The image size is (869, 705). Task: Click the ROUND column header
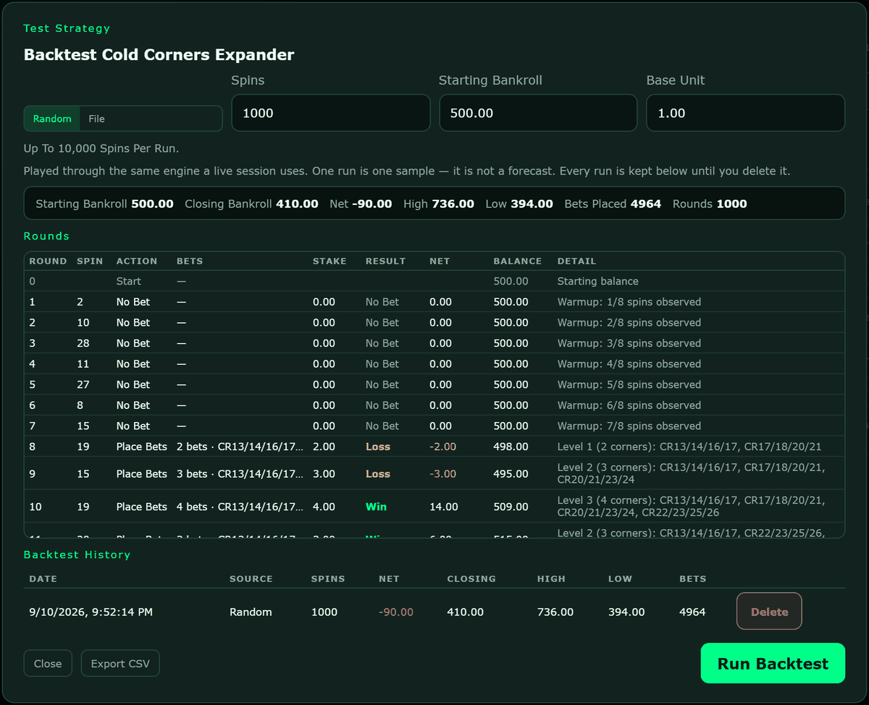[x=49, y=261]
